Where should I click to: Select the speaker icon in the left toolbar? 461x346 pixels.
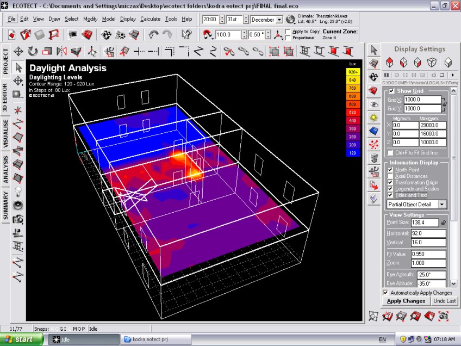[x=18, y=205]
